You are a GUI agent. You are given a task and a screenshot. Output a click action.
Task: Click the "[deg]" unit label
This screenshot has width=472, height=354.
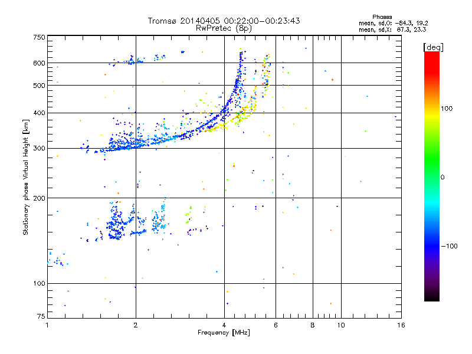point(433,47)
